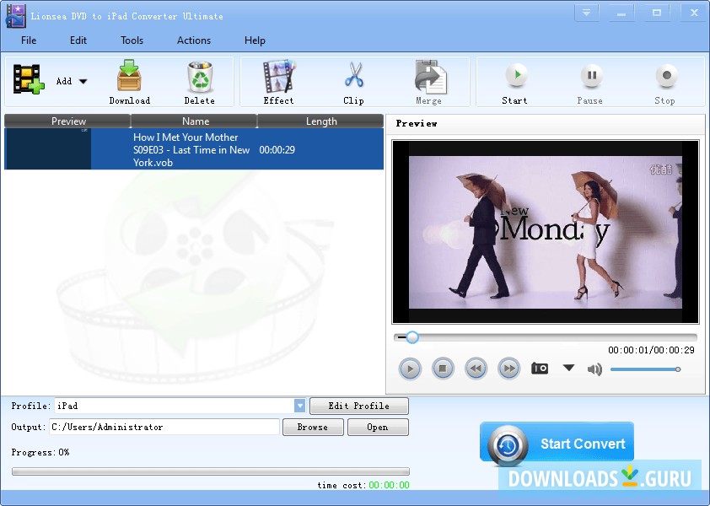Open the Download tool
Viewport: 710px width, 506px height.
[x=128, y=76]
